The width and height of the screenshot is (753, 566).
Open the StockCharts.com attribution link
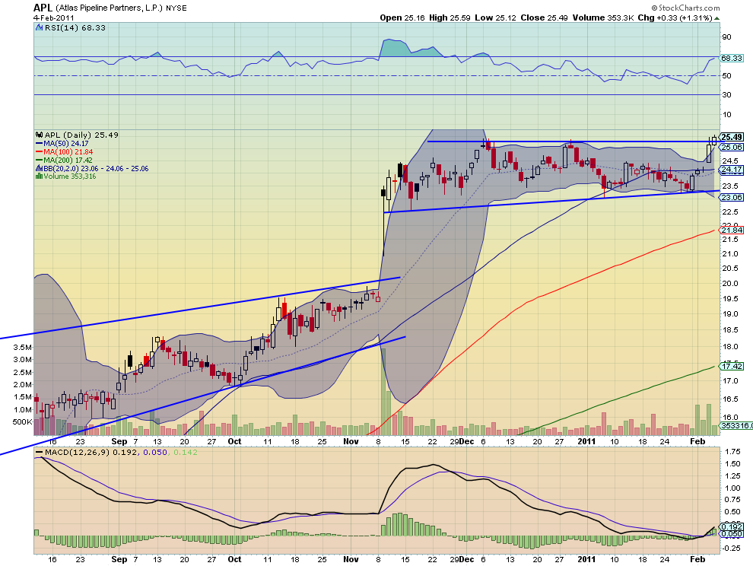(686, 8)
